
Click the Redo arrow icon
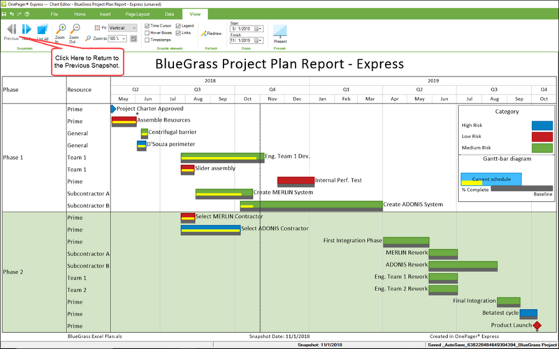coord(20,14)
